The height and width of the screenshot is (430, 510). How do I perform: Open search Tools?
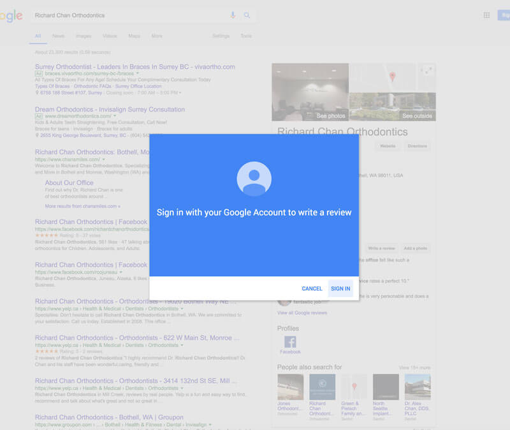[x=246, y=36]
